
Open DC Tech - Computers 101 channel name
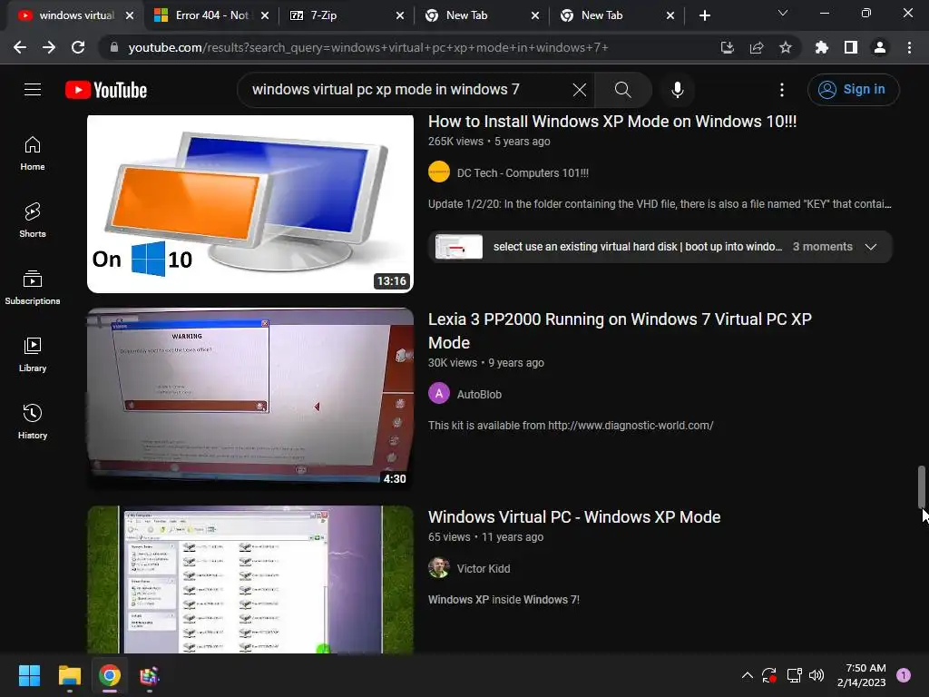(x=523, y=173)
